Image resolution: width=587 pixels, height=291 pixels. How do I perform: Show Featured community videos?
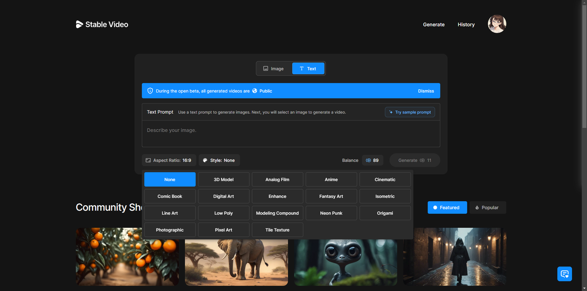pos(447,208)
